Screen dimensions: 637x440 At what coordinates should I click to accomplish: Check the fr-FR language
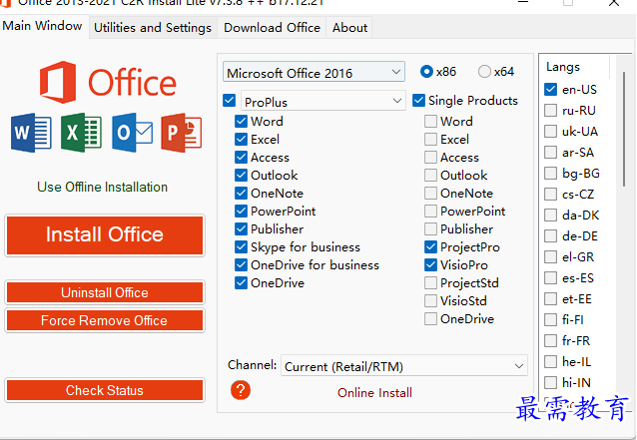point(550,340)
